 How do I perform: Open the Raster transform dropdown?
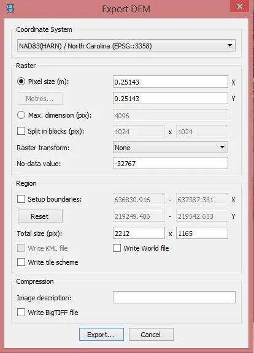pyautogui.click(x=171, y=148)
